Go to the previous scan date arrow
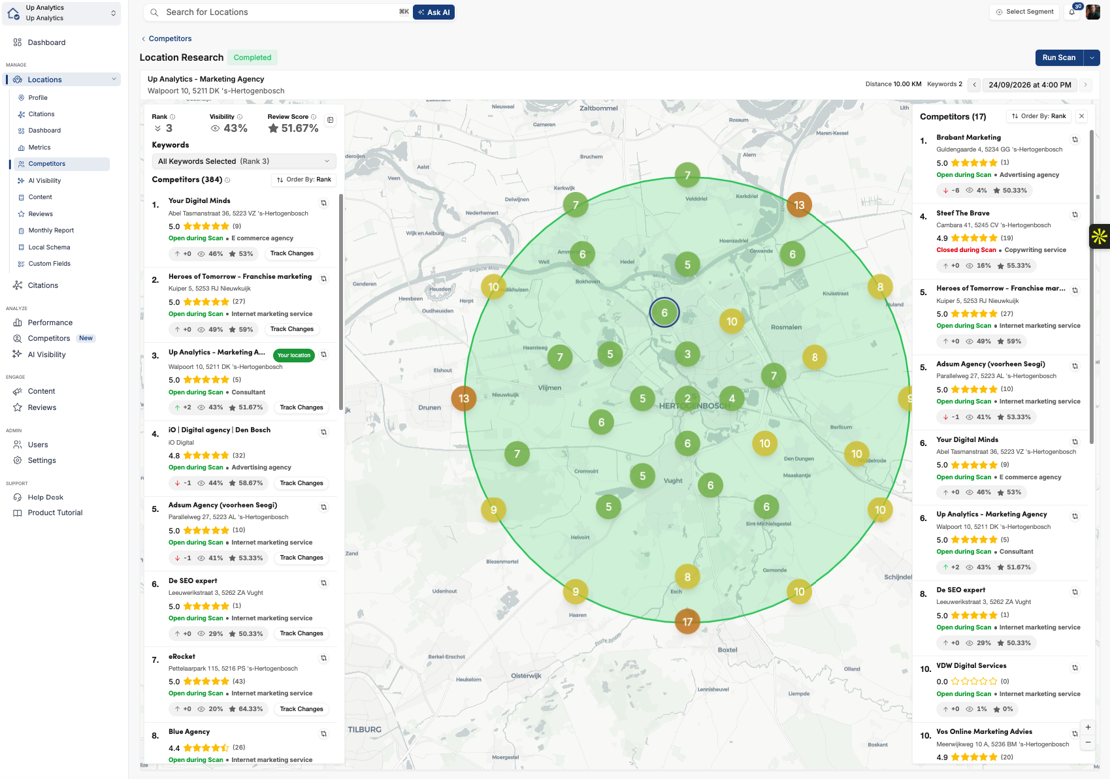 [974, 85]
